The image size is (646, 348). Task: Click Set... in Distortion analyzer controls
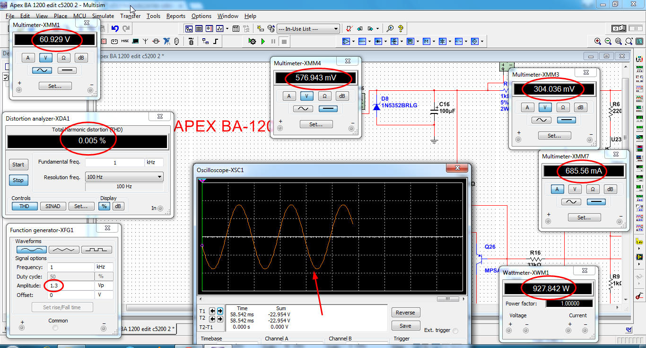tap(81, 206)
